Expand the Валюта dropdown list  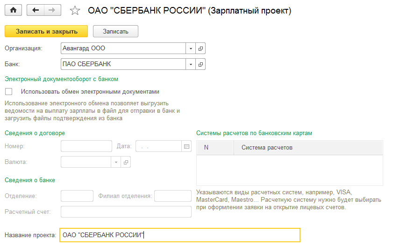pos(116,162)
